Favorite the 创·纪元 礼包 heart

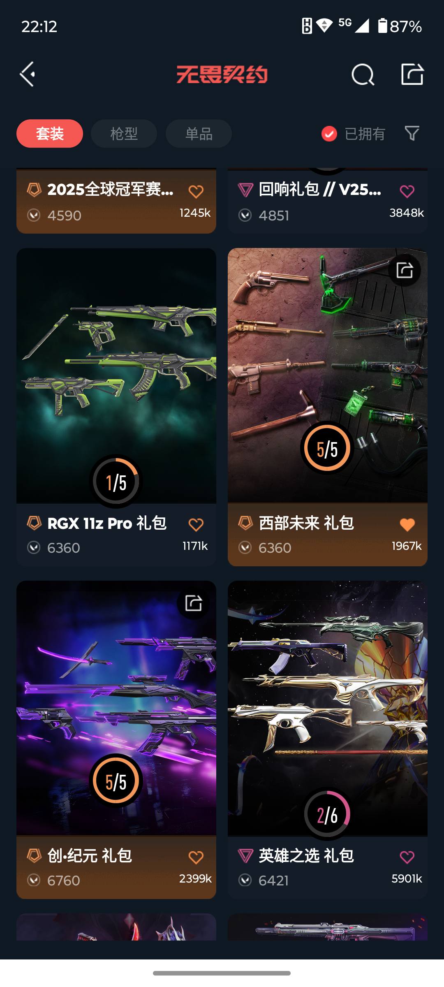point(196,857)
